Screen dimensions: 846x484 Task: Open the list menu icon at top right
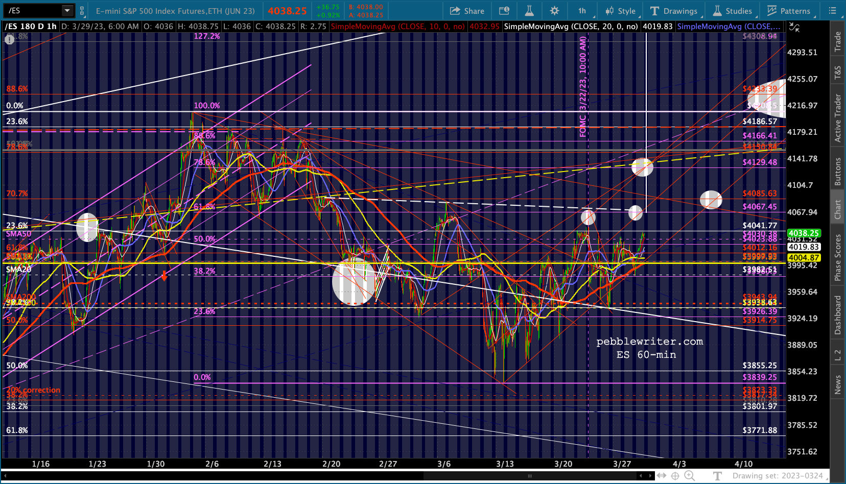pos(832,11)
